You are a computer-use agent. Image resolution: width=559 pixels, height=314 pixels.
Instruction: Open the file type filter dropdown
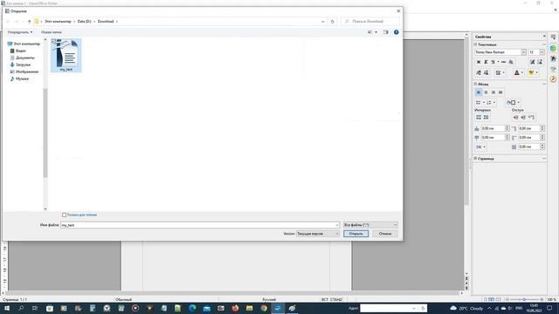(370, 225)
